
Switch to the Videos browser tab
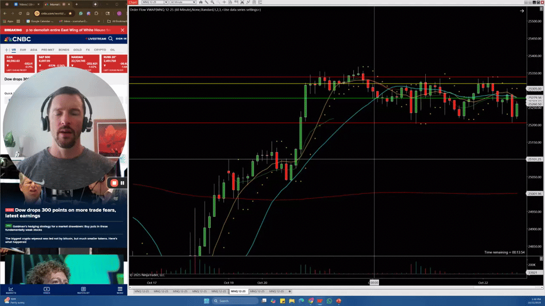(x=27, y=4)
